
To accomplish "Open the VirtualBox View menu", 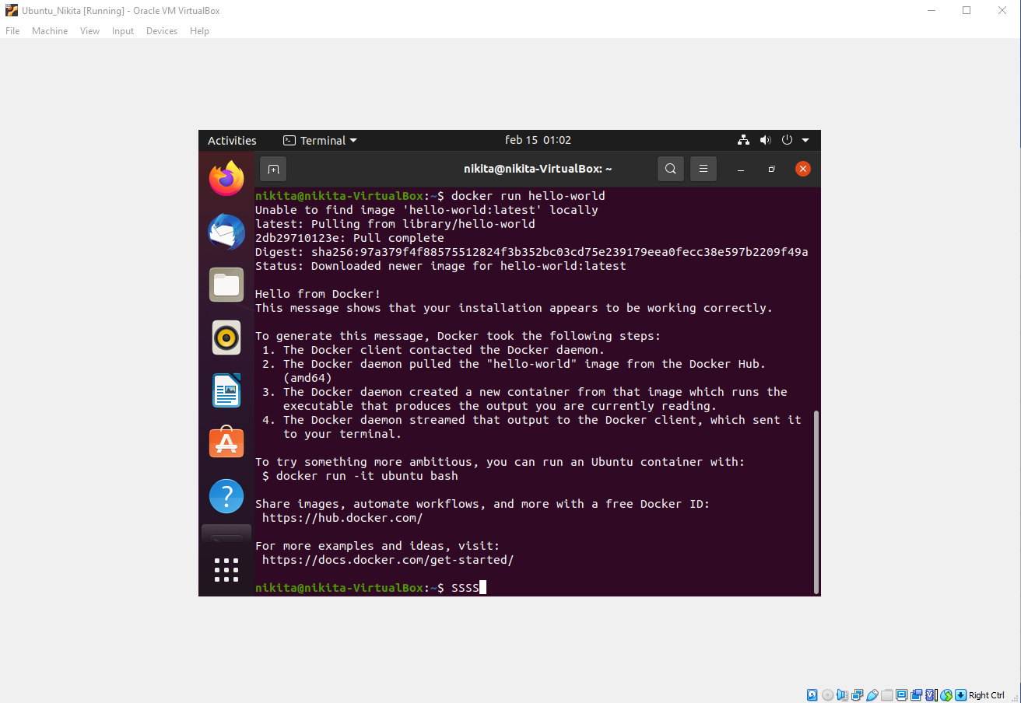I will (90, 31).
